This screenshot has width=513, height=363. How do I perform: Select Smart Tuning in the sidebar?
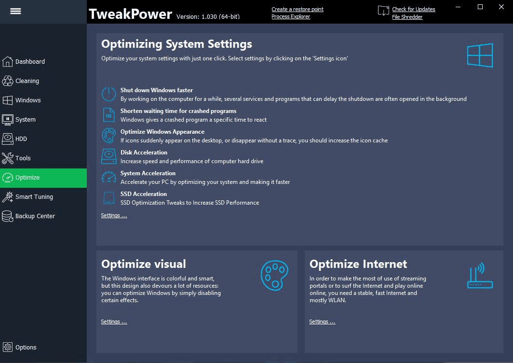[x=34, y=197]
